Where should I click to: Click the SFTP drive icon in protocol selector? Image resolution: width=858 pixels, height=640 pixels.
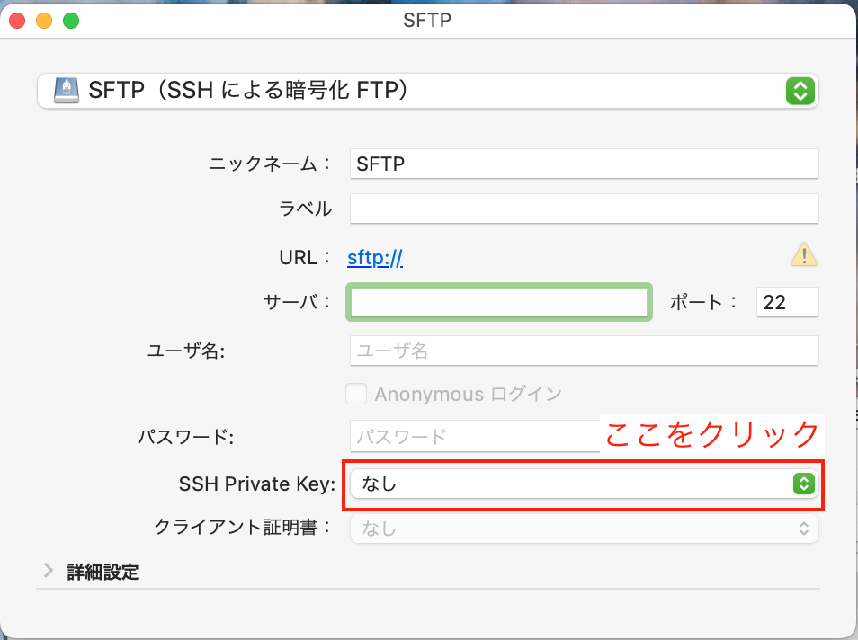tap(67, 91)
